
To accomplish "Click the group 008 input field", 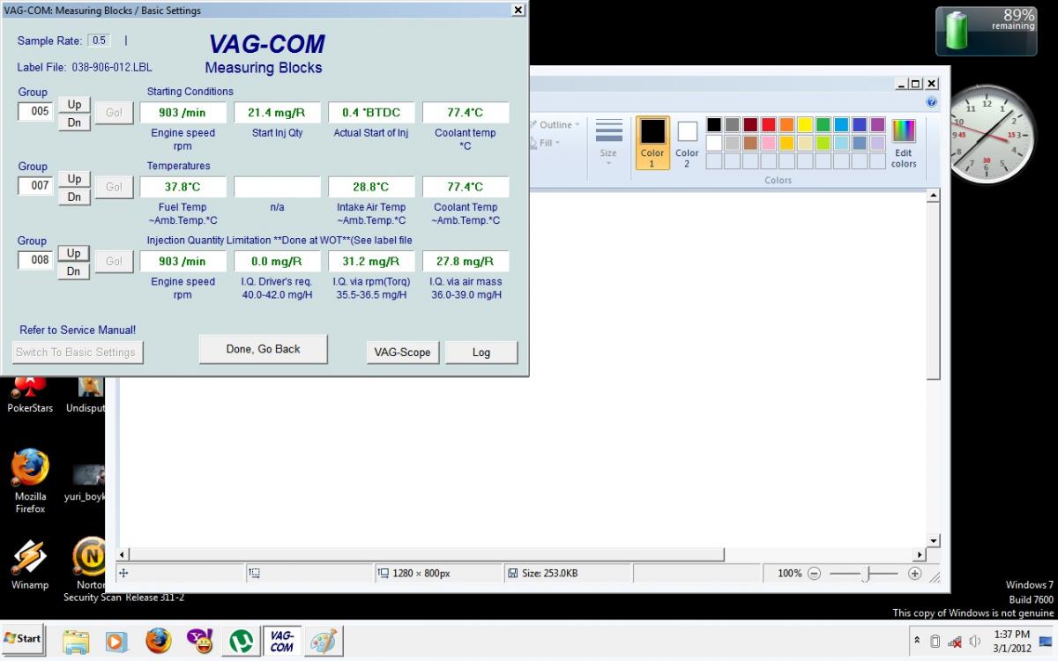I will point(36,260).
